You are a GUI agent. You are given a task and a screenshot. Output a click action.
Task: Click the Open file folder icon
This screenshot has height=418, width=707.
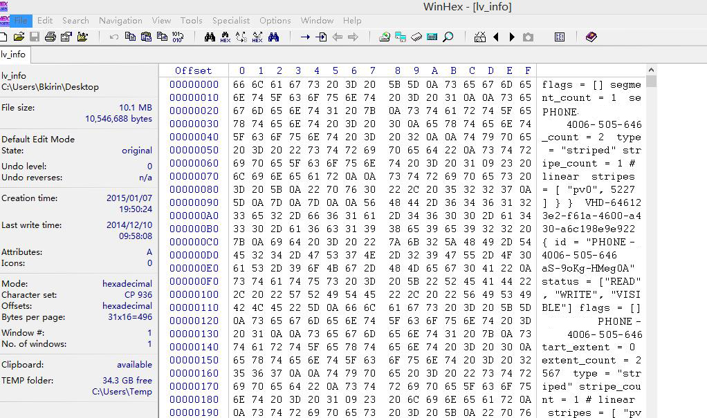click(x=19, y=37)
